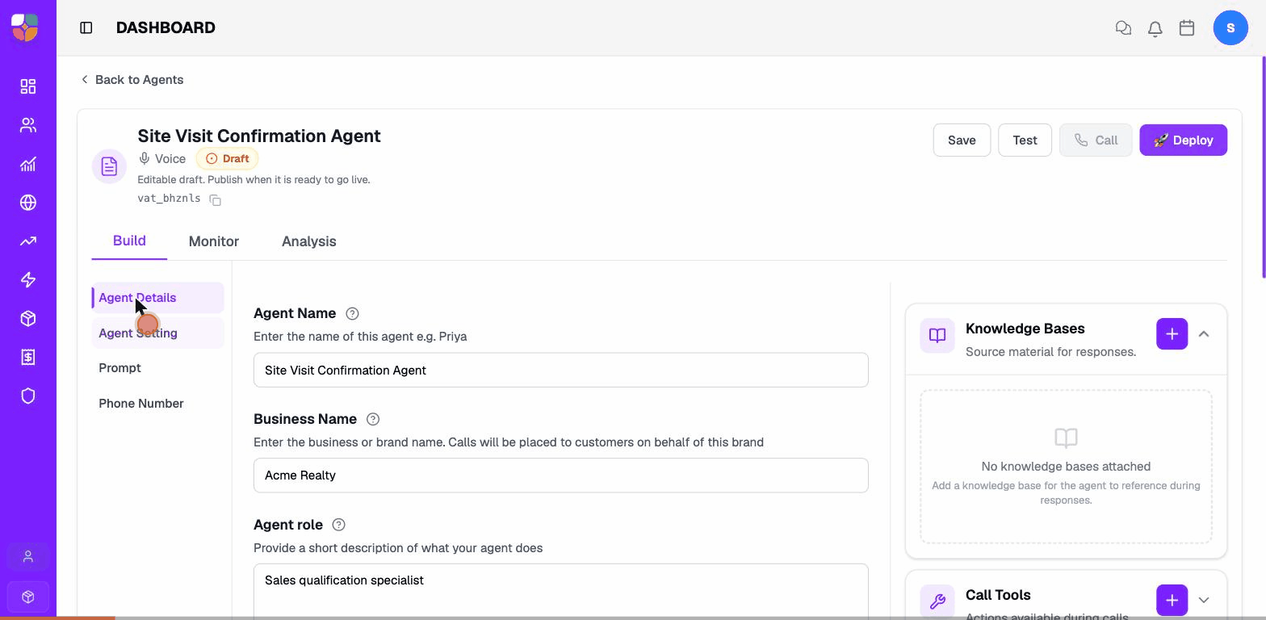Open the bar chart analytics sidebar icon
This screenshot has height=620, width=1266.
click(x=28, y=164)
